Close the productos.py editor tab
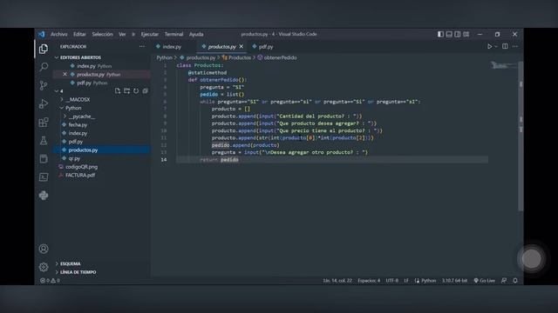Image resolution: width=558 pixels, height=313 pixels. 242,46
